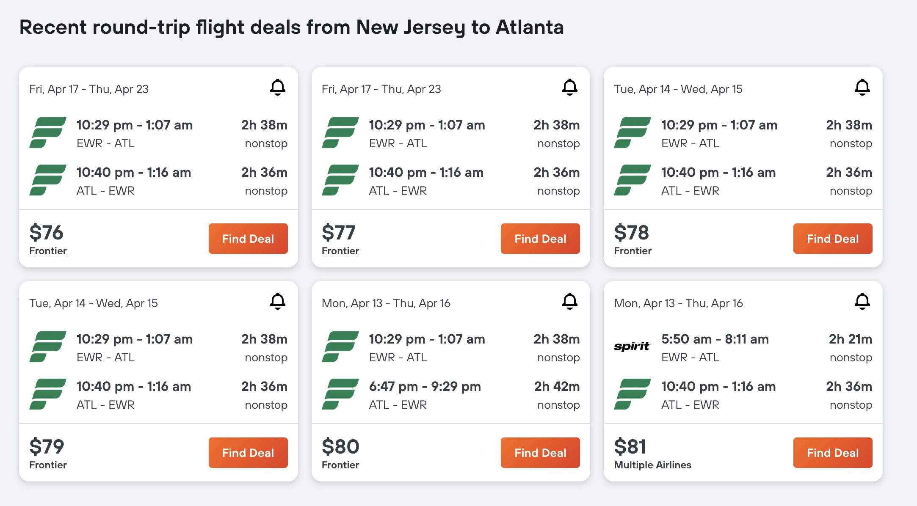The image size is (917, 506).
Task: Open Find Deal for $78 fare
Action: [832, 239]
